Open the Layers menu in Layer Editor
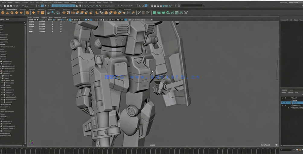Viewport: 303px width, 154px height. pyautogui.click(x=284, y=92)
